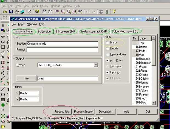The height and width of the screenshot is (129, 170).
Task: Open the CAM Processor File menu
Action: coord(14,24)
